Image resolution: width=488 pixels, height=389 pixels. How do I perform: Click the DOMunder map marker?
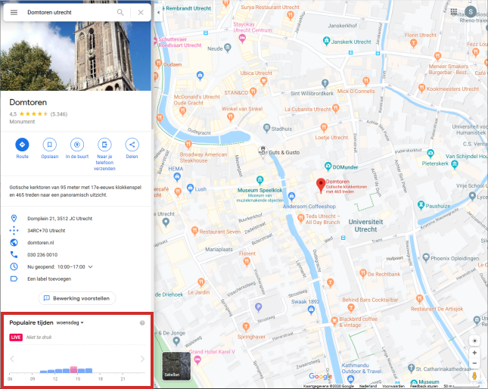pos(328,166)
